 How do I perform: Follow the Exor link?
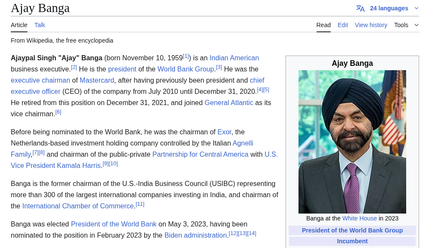click(224, 132)
